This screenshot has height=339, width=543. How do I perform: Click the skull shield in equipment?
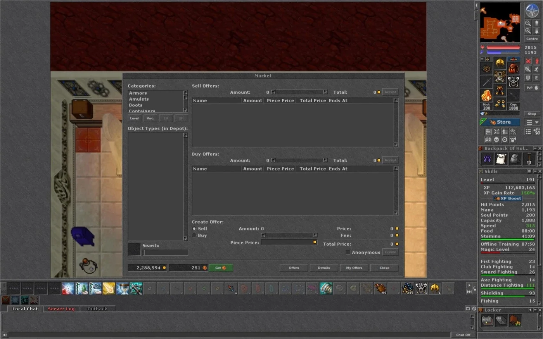(514, 82)
